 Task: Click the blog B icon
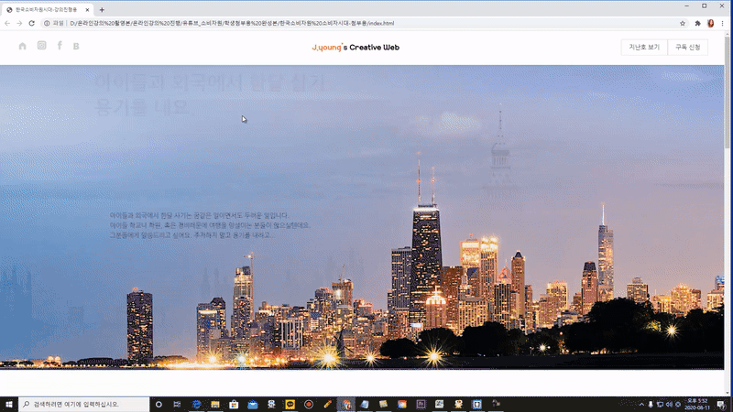pos(76,46)
